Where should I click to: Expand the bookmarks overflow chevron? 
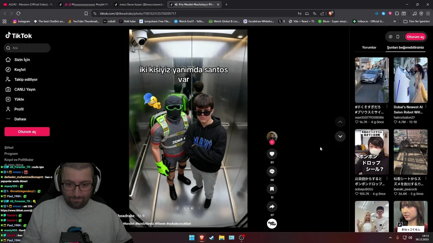pyautogui.click(x=394, y=21)
